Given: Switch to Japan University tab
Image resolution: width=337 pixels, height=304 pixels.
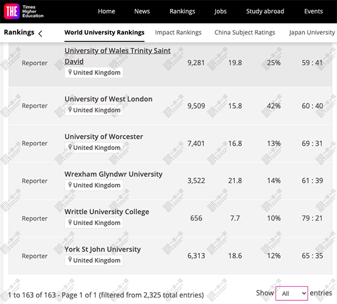Looking at the screenshot, I should 312,32.
